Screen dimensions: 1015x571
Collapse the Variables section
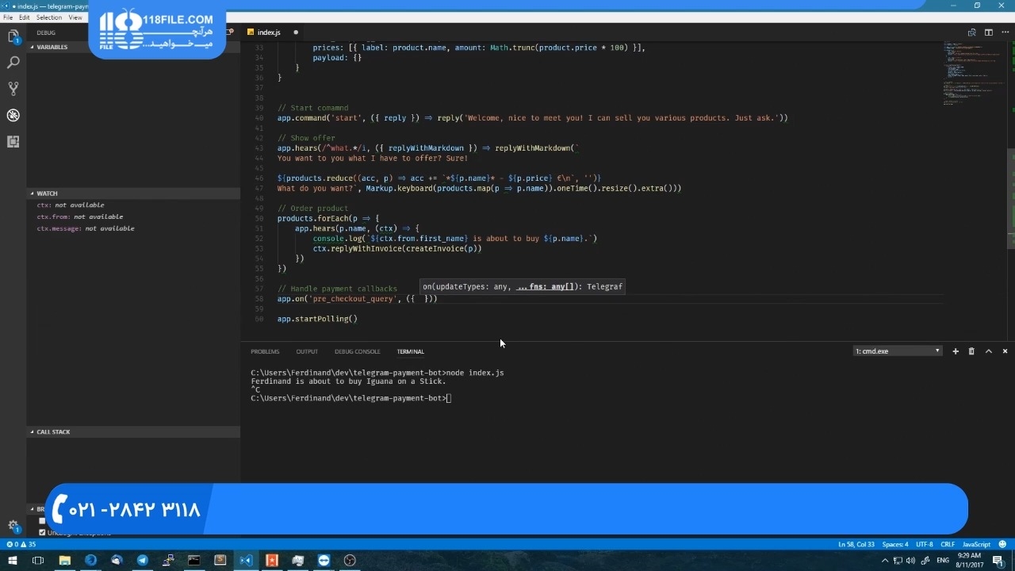tap(52, 48)
